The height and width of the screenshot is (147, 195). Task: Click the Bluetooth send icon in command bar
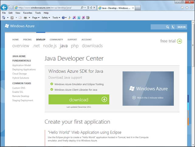tap(70, 18)
